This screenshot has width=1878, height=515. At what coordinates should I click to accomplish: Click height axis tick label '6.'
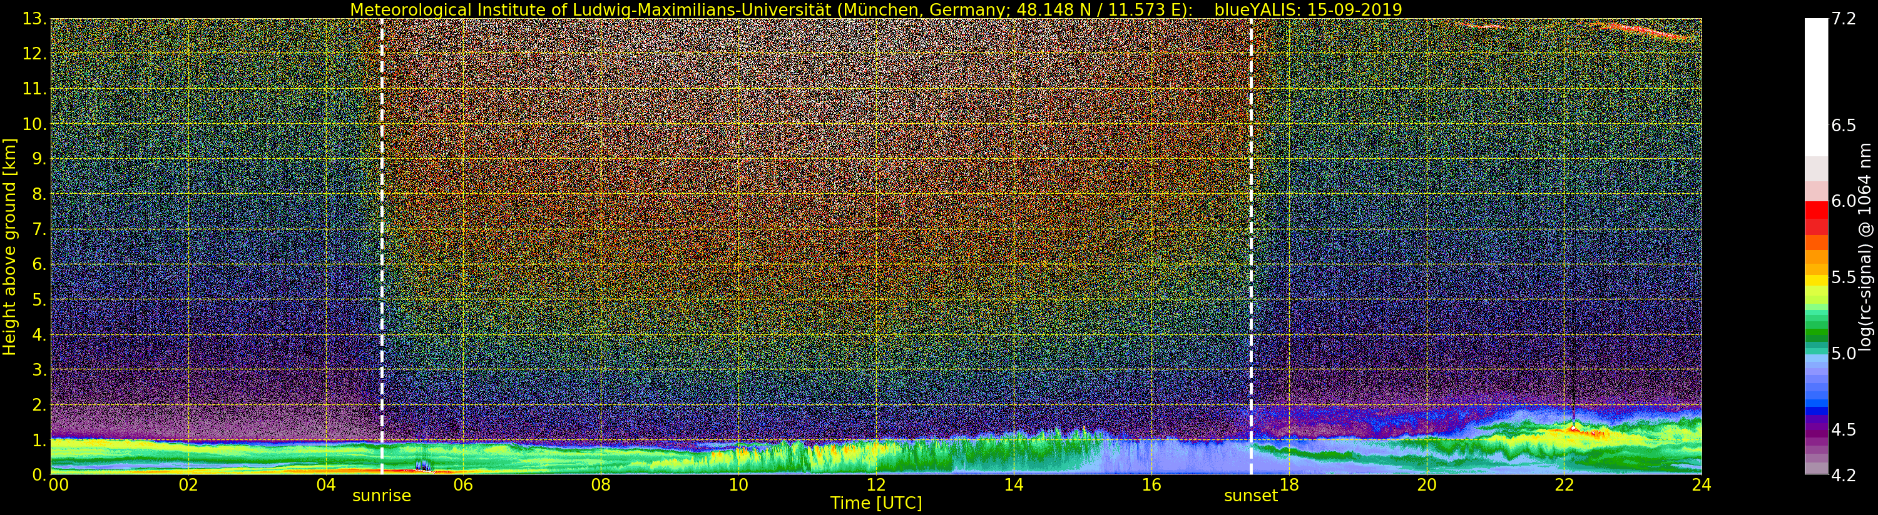[x=39, y=264]
